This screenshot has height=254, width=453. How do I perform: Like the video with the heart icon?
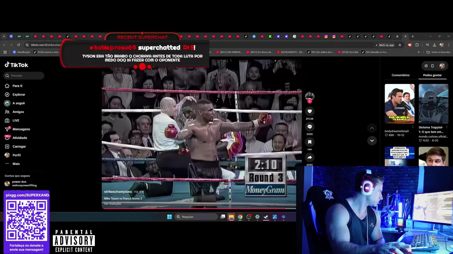click(310, 111)
